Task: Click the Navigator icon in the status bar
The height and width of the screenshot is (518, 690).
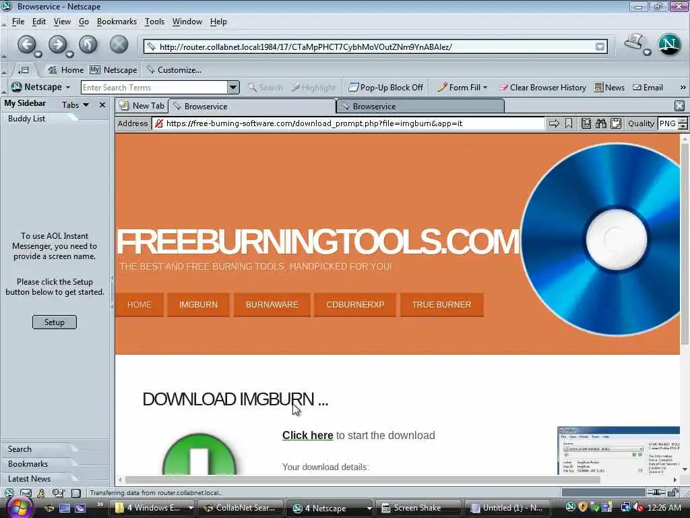Action: click(x=9, y=493)
